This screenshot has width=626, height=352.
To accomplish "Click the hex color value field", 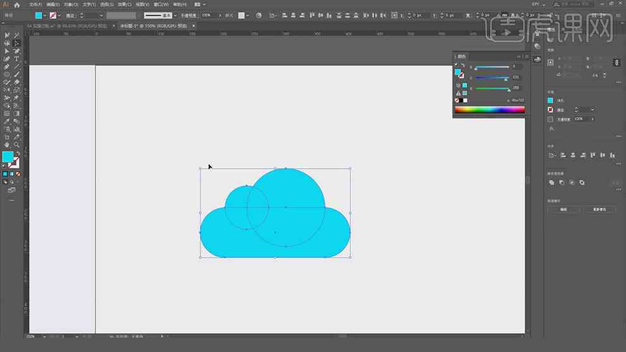I will [518, 100].
